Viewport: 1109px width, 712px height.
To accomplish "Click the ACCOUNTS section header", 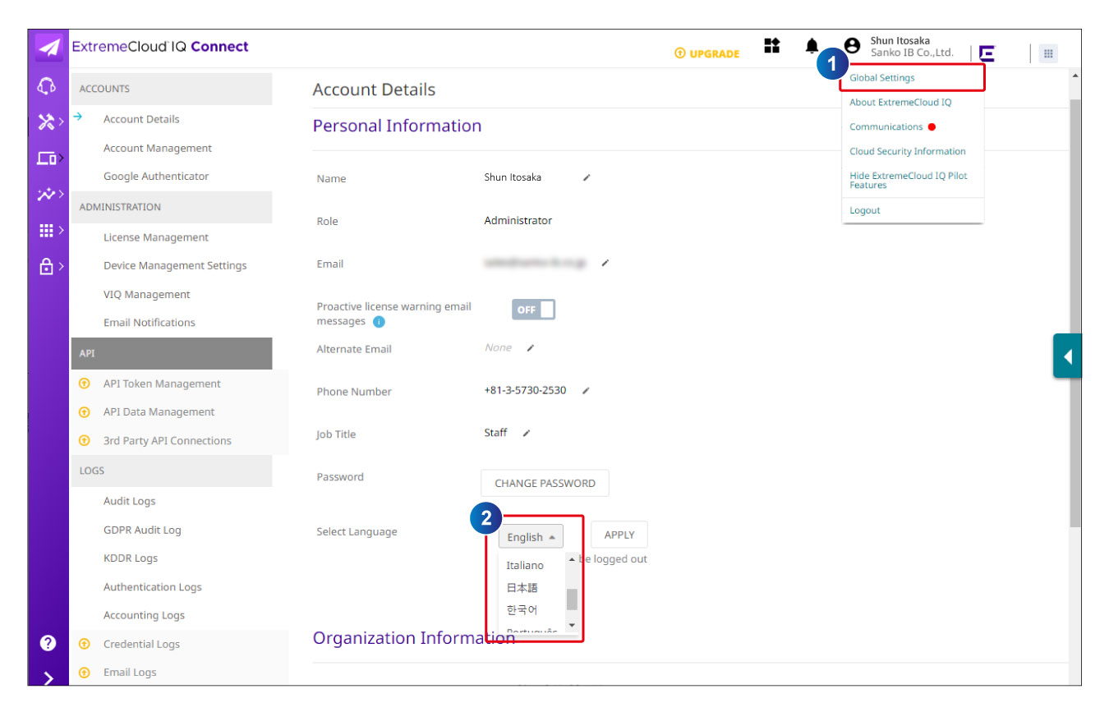I will point(172,89).
